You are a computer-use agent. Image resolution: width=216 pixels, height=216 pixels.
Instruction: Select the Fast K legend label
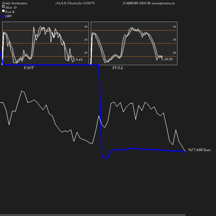point(10,12)
